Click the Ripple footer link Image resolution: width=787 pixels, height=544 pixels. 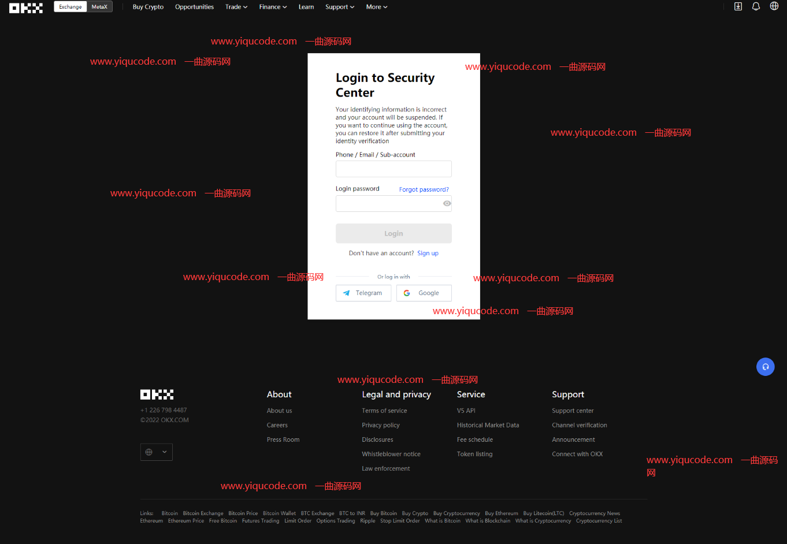[x=367, y=521]
